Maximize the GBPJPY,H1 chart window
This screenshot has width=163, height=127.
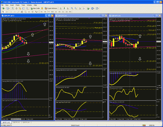pyautogui.click(x=103, y=16)
